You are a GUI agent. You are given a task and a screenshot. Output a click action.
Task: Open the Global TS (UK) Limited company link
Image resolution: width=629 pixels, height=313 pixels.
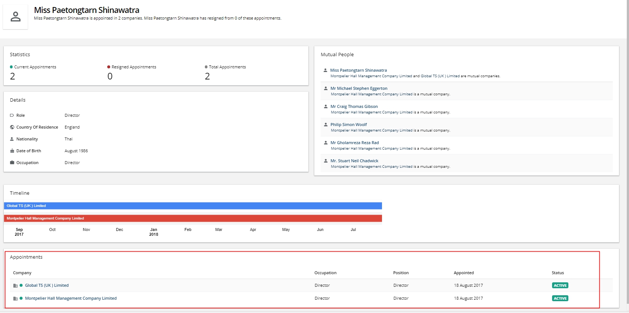pos(47,285)
